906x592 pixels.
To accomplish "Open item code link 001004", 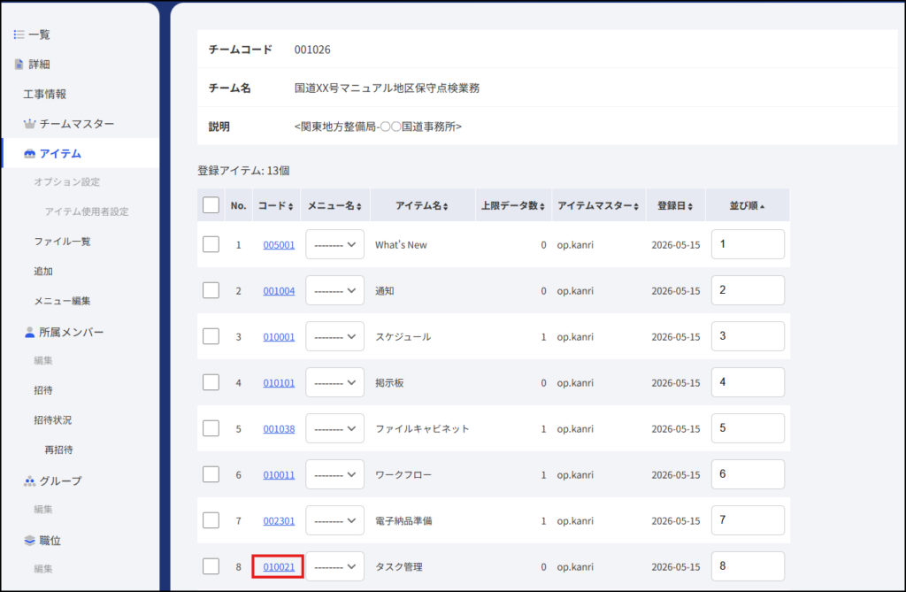I will [279, 291].
